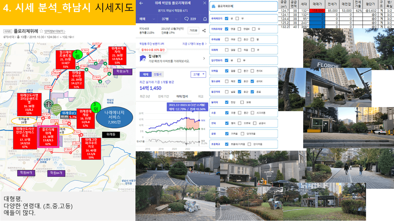This screenshot has height=221, width=394.
Task: Click the green 2위 circle marker
Action: tap(77, 55)
